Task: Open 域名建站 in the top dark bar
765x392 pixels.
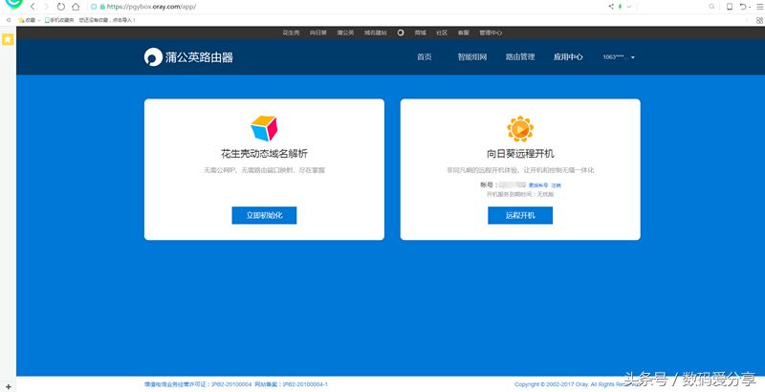Action: (x=375, y=33)
